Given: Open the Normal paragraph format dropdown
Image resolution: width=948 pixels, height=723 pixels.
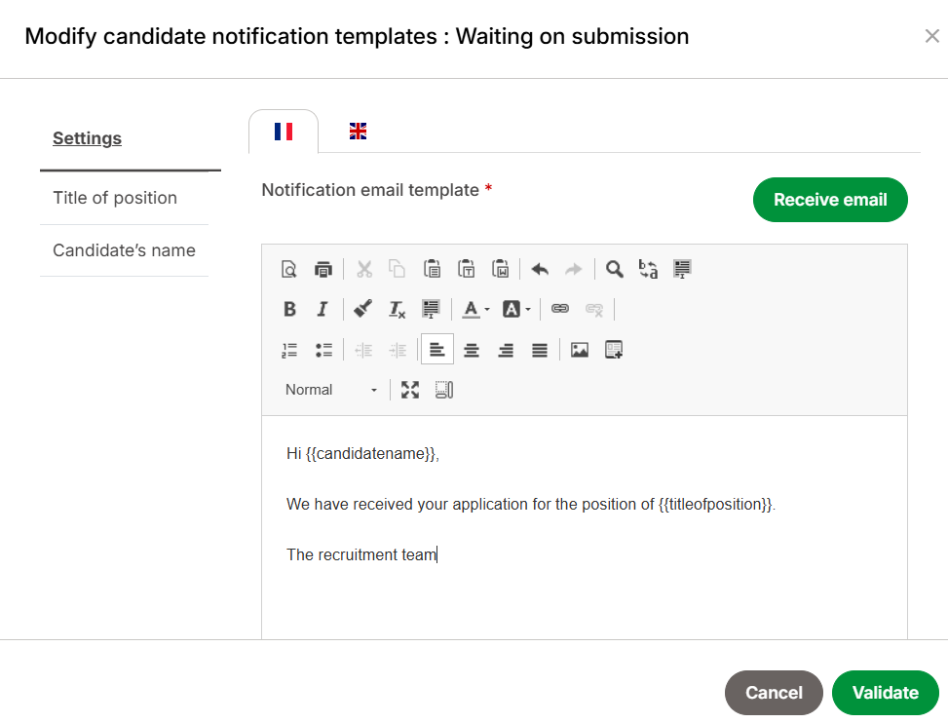Looking at the screenshot, I should (331, 390).
